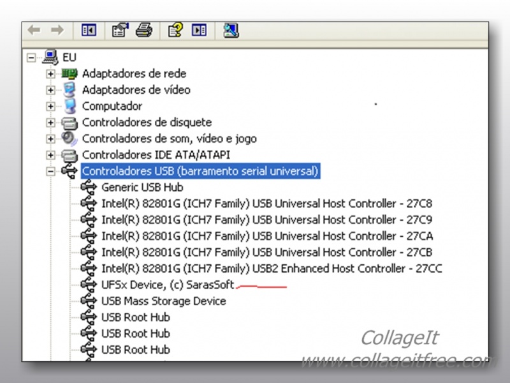Click USB Mass Storage Device icon
This screenshot has width=510, height=383.
point(89,301)
